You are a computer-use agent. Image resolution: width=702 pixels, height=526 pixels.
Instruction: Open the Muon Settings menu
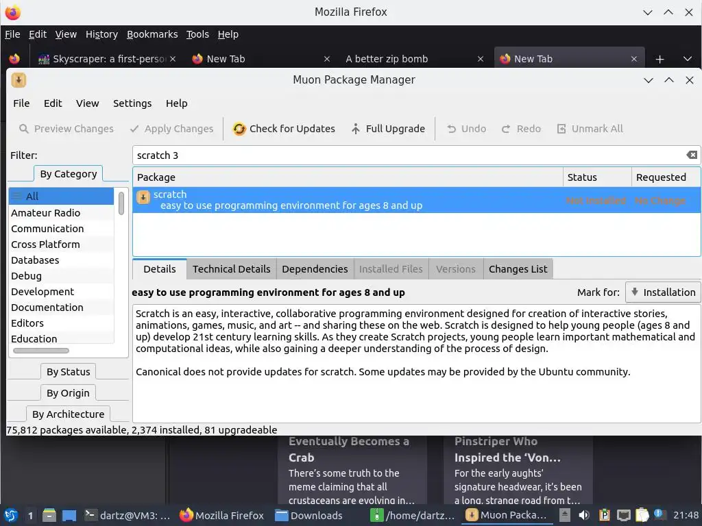132,103
